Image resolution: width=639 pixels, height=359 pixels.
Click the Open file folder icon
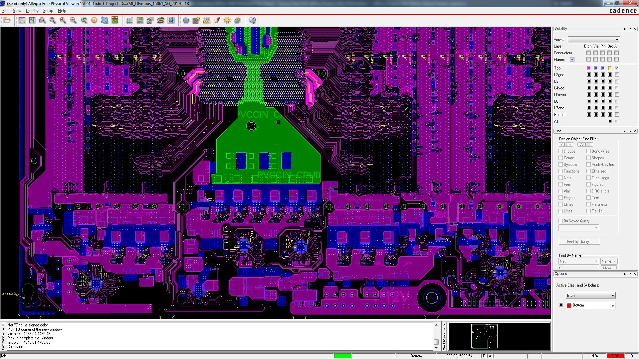[7, 21]
